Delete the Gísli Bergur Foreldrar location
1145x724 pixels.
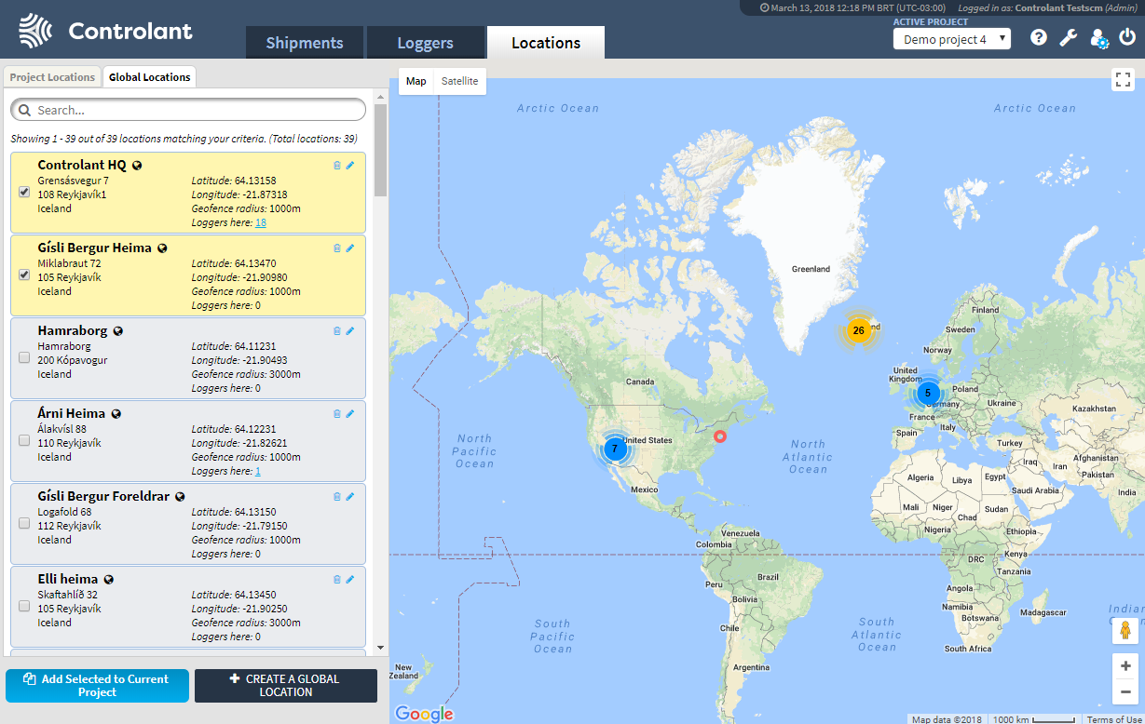[337, 496]
